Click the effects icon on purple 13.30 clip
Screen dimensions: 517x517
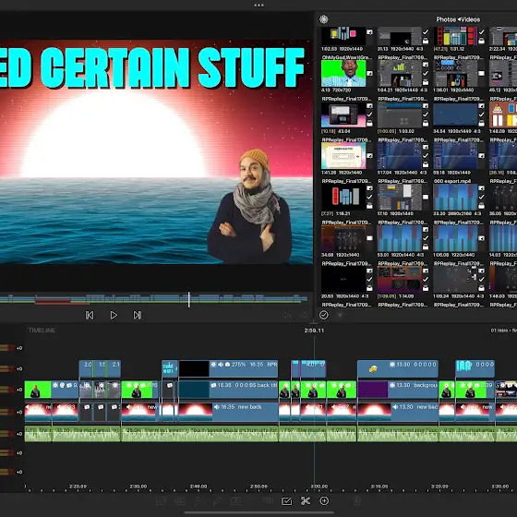click(x=392, y=385)
